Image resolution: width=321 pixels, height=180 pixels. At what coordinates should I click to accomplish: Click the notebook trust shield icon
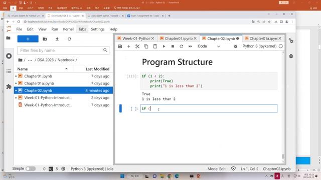coord(233,168)
